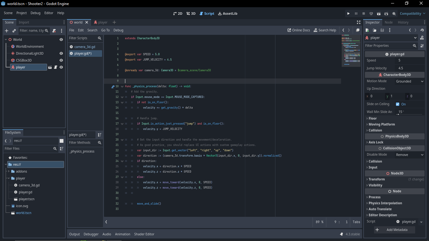Screen dimensions: 429x241
Task: Open node documentation icon in Inspector
Action: click(422, 38)
